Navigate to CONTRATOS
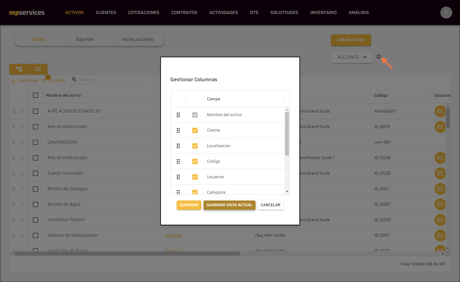This screenshot has width=460, height=282. (x=184, y=13)
